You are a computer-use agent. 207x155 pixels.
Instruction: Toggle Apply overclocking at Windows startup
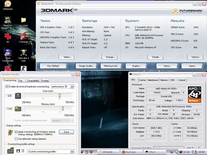16,132
